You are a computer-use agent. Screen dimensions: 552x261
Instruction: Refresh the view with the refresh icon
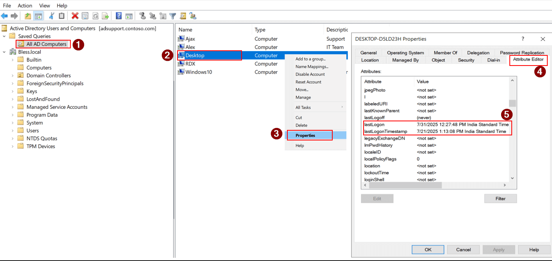coord(95,16)
